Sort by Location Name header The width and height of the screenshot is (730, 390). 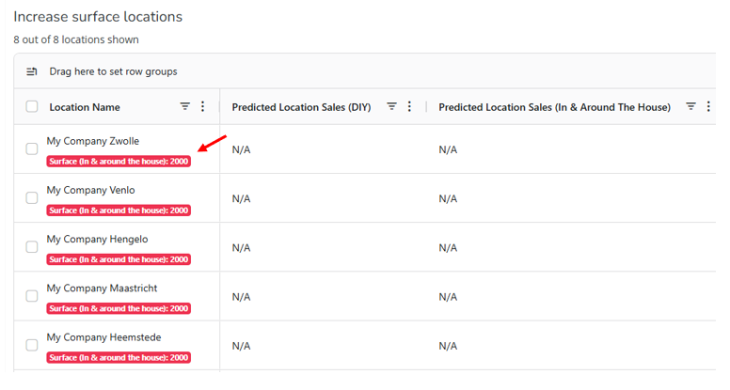click(85, 107)
